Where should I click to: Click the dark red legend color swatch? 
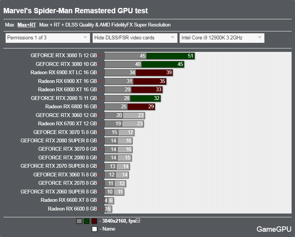click(94, 221)
